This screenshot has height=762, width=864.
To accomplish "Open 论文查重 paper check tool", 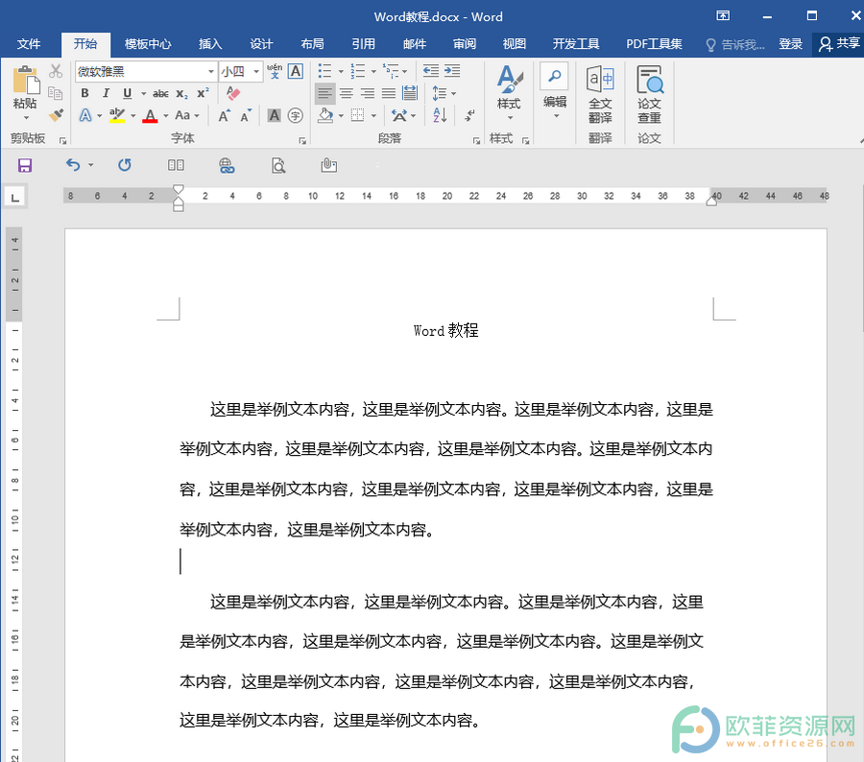I will 649,94.
